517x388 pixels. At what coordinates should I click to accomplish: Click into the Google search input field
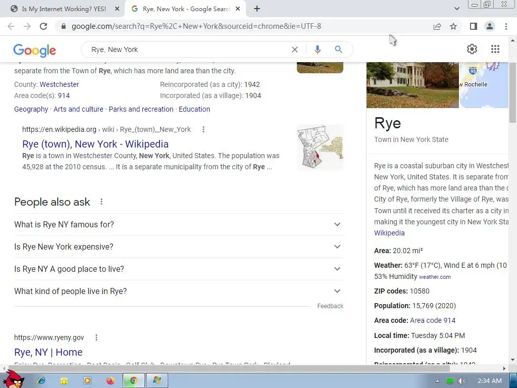[188, 50]
